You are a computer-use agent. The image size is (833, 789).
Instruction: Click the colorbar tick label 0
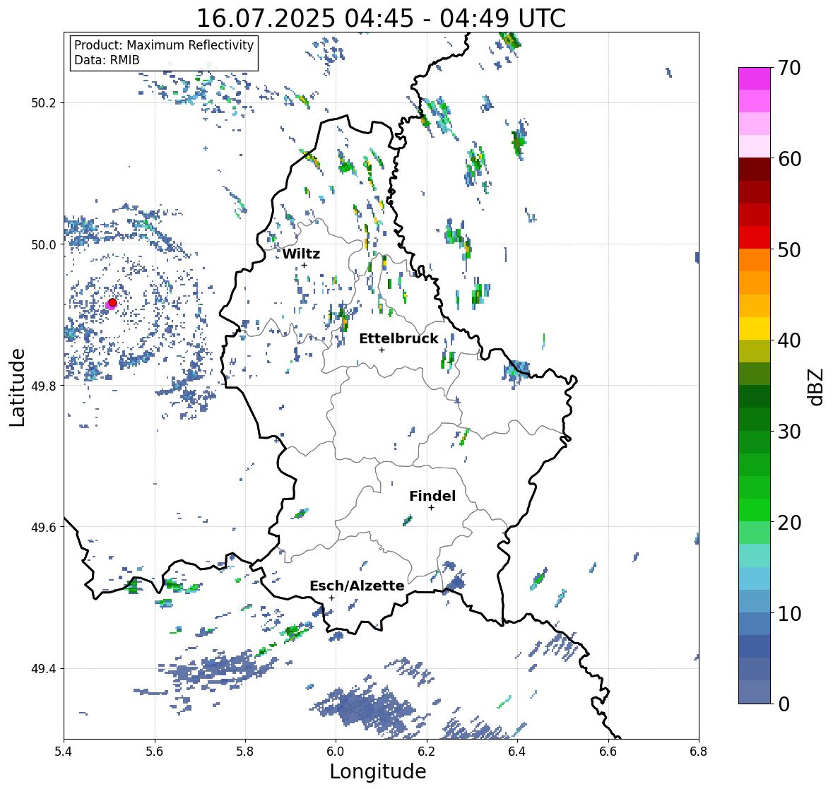tap(784, 704)
